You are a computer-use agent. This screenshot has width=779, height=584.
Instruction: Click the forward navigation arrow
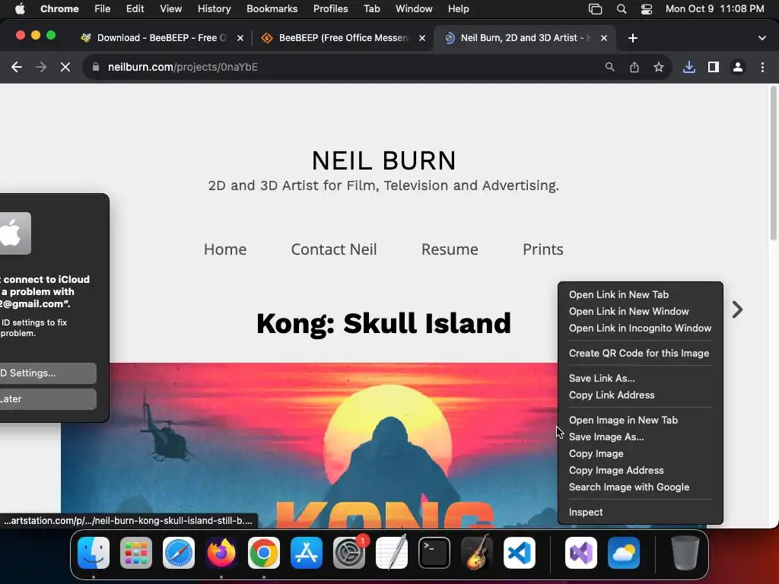(x=41, y=67)
